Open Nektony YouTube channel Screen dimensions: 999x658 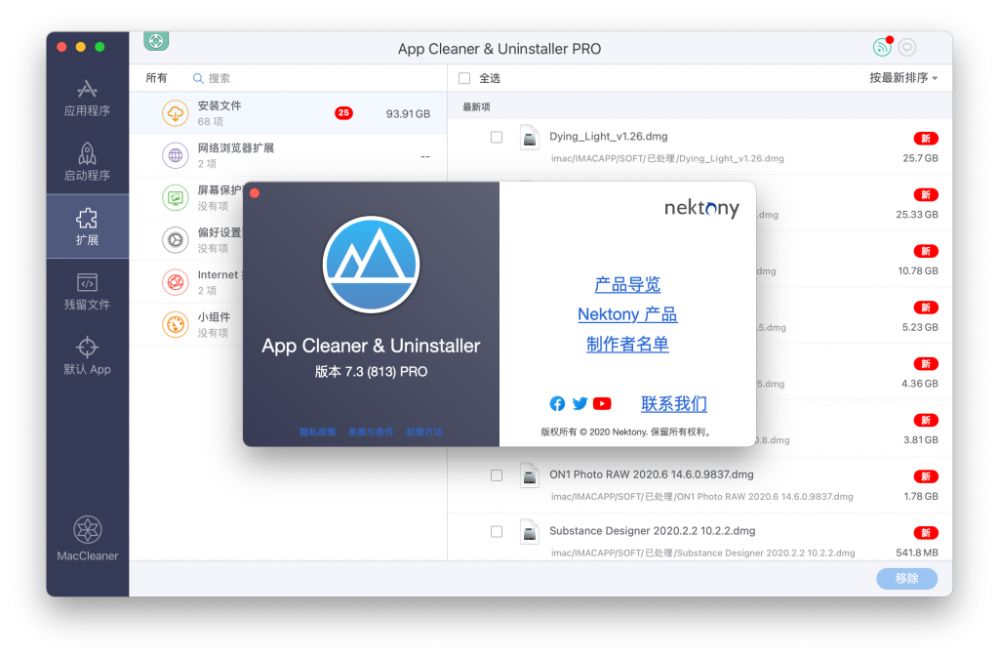(602, 403)
